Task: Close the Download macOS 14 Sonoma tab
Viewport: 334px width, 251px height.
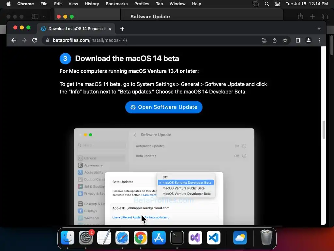Action: coord(110,29)
